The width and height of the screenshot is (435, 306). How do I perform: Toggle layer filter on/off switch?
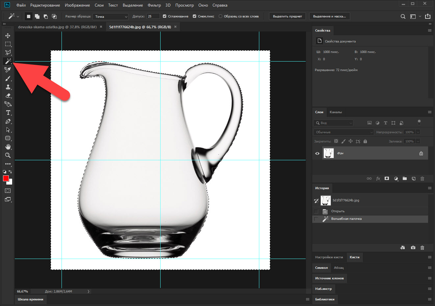419,122
